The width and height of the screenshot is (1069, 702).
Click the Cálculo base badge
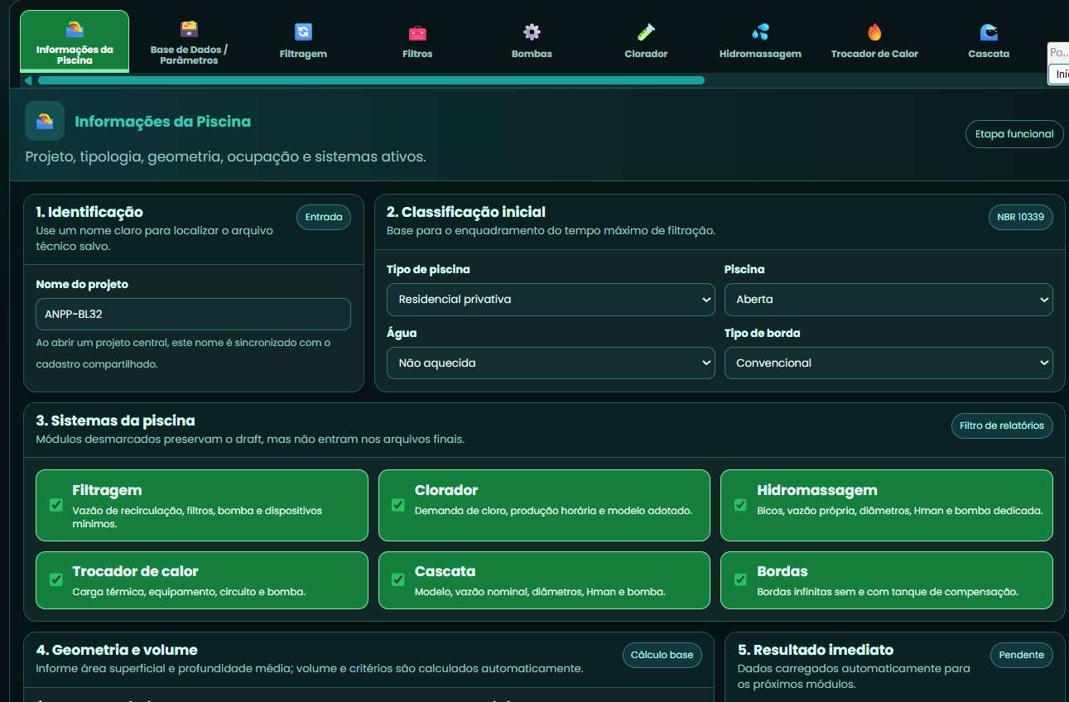(662, 655)
